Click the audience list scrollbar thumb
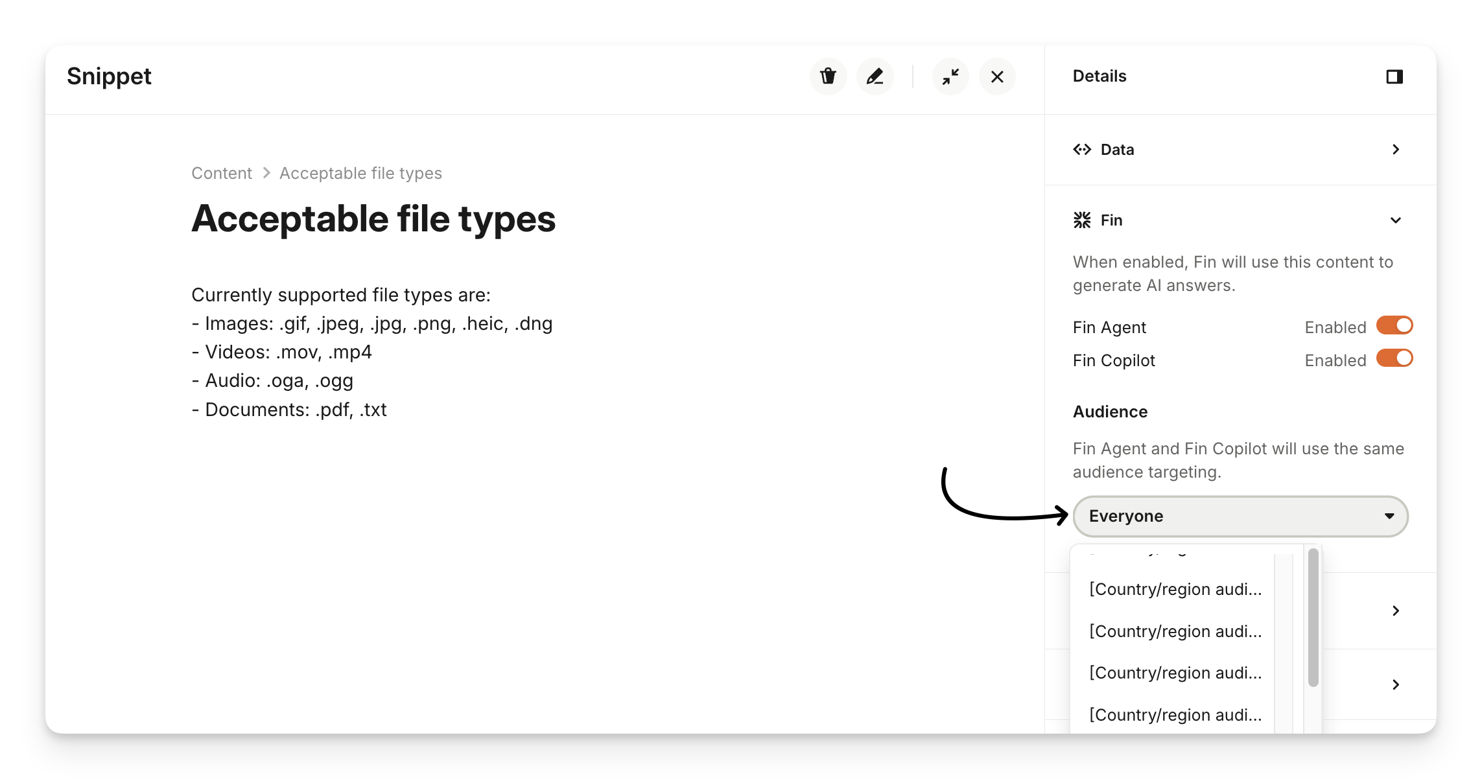The height and width of the screenshot is (779, 1482). (x=1313, y=617)
